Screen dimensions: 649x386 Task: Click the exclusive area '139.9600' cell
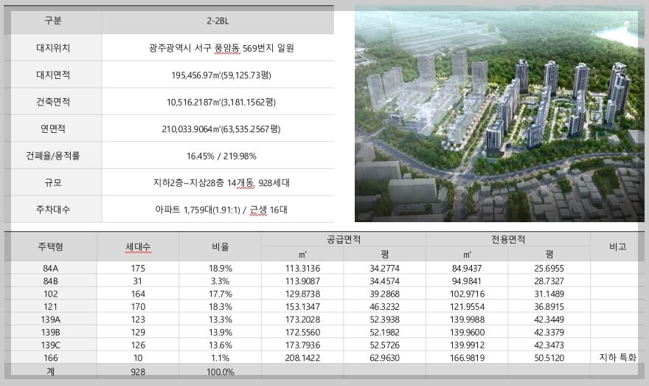point(468,332)
